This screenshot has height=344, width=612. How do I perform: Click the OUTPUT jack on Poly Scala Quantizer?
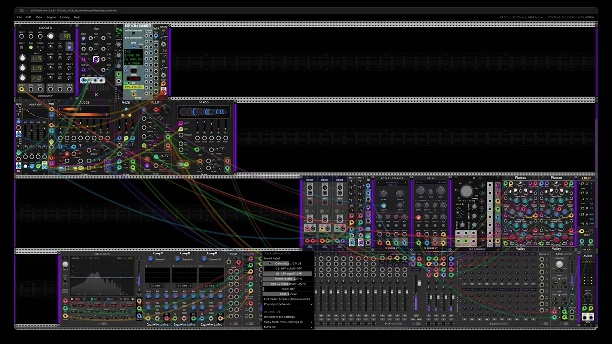coord(133,94)
